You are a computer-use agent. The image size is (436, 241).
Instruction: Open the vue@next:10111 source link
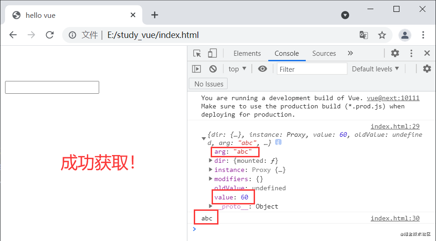[393, 98]
